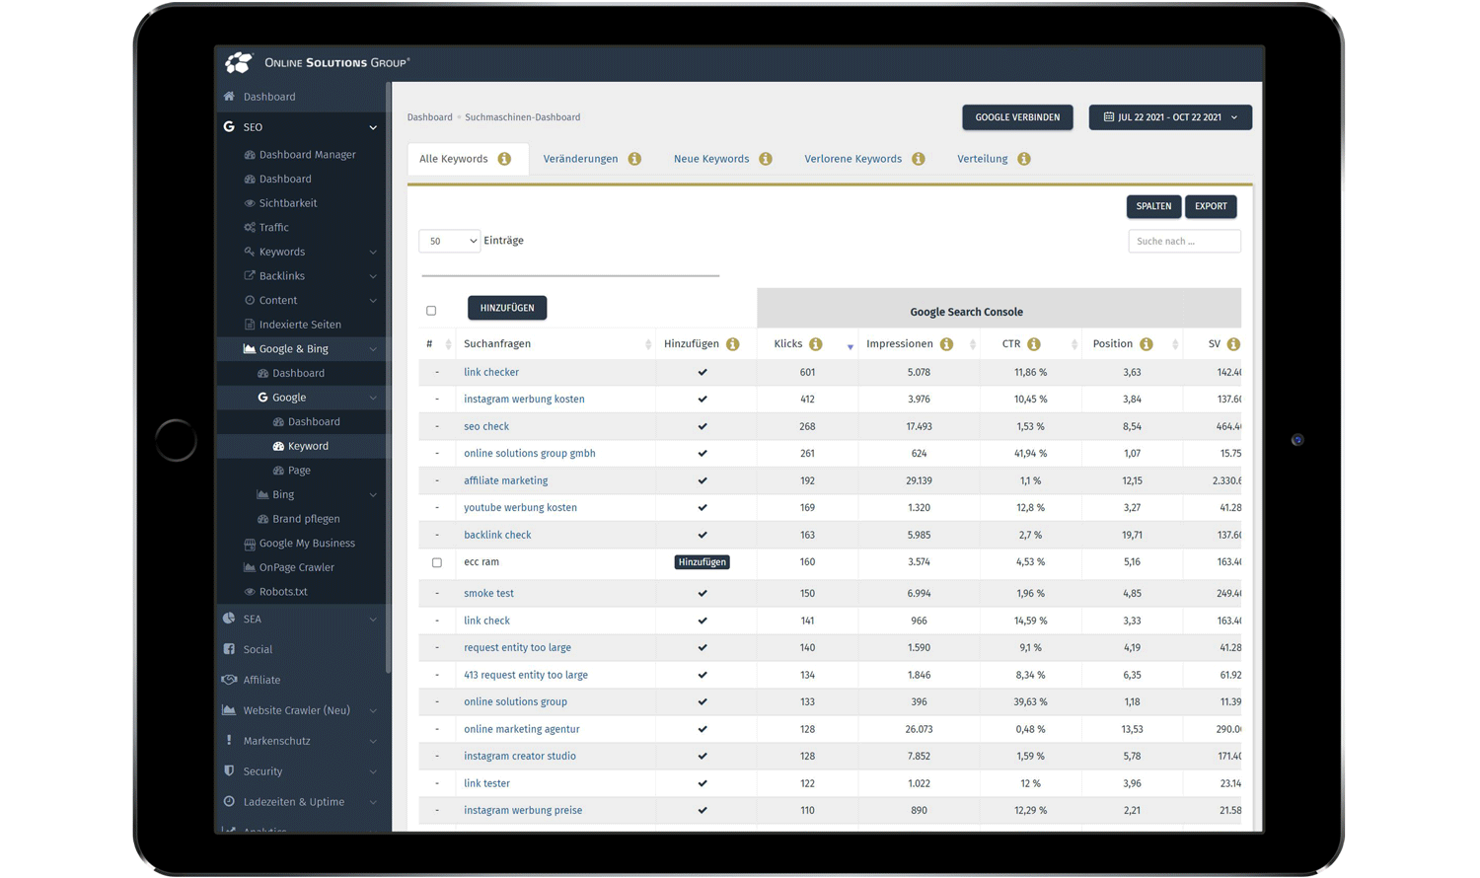This screenshot has width=1480, height=878.
Task: Expand the Bing submenu
Action: click(373, 495)
